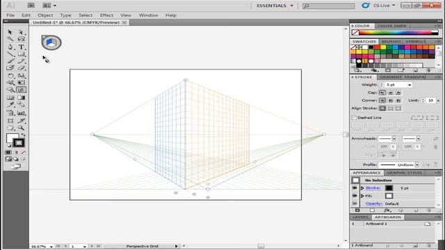This screenshot has height=250, width=445.
Task: Click the Stroke link in Appearance
Action: coord(373,188)
